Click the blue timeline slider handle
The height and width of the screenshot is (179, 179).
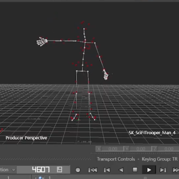[40, 178]
